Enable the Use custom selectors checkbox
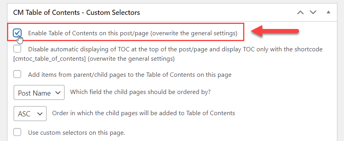 click(17, 132)
